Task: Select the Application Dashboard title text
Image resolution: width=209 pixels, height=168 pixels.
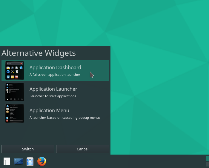Action: click(55, 67)
